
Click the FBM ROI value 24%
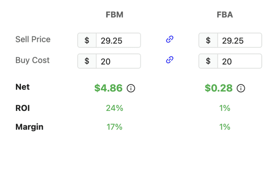114,108
